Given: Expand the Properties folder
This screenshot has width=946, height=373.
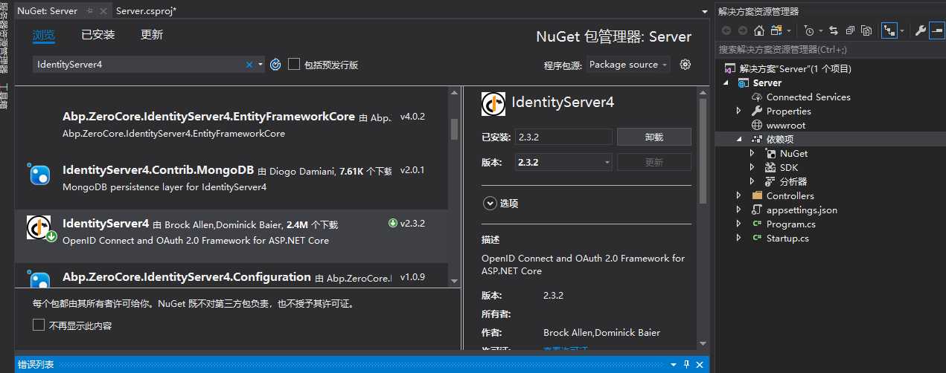Looking at the screenshot, I should coord(738,111).
